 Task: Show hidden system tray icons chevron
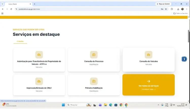158,105
